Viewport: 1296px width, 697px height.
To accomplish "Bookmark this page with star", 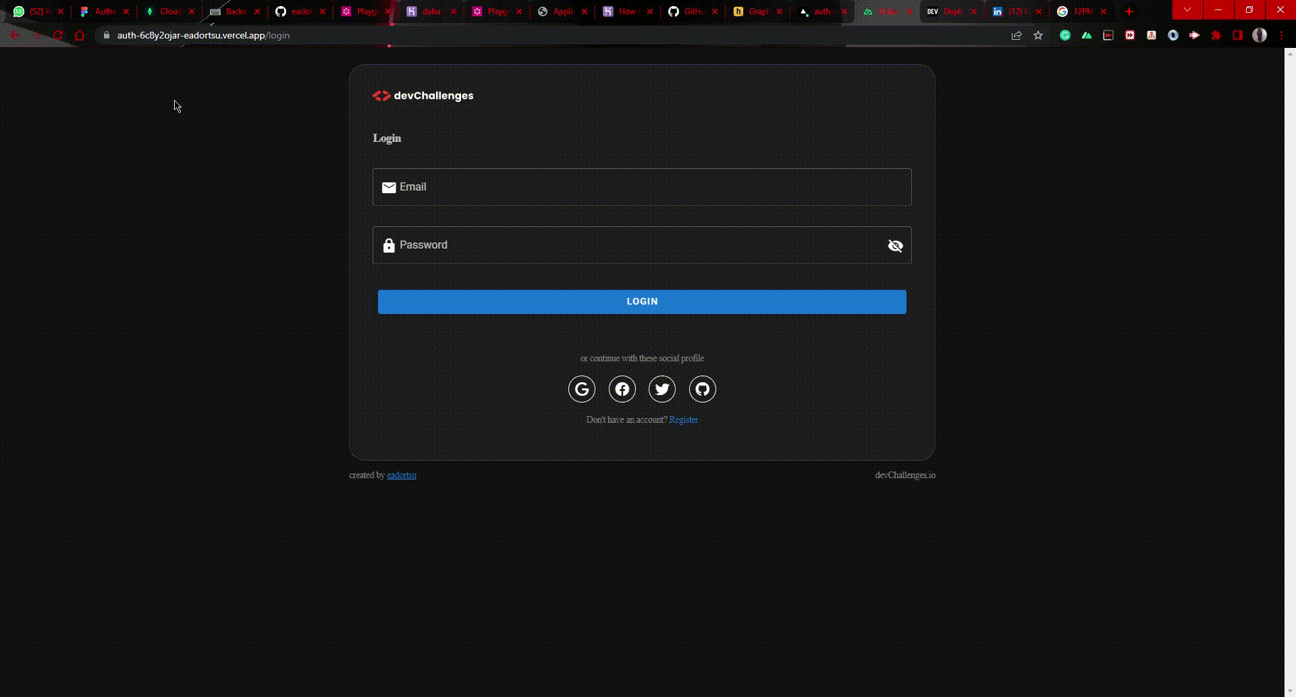I will pyautogui.click(x=1038, y=35).
